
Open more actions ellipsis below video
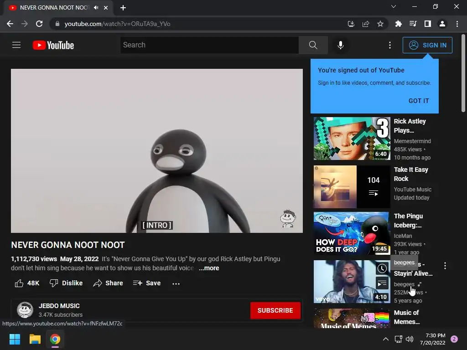176,283
